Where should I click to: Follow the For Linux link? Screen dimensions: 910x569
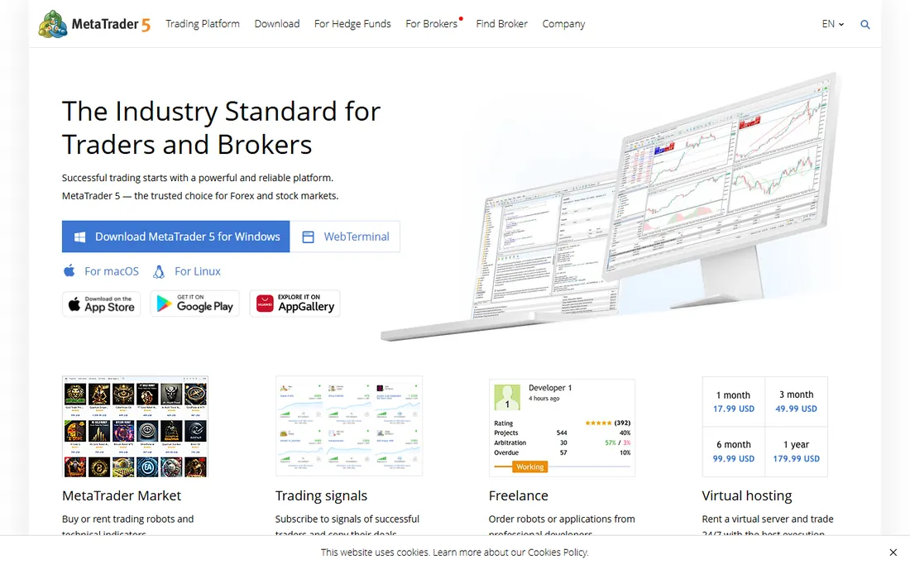coord(198,271)
